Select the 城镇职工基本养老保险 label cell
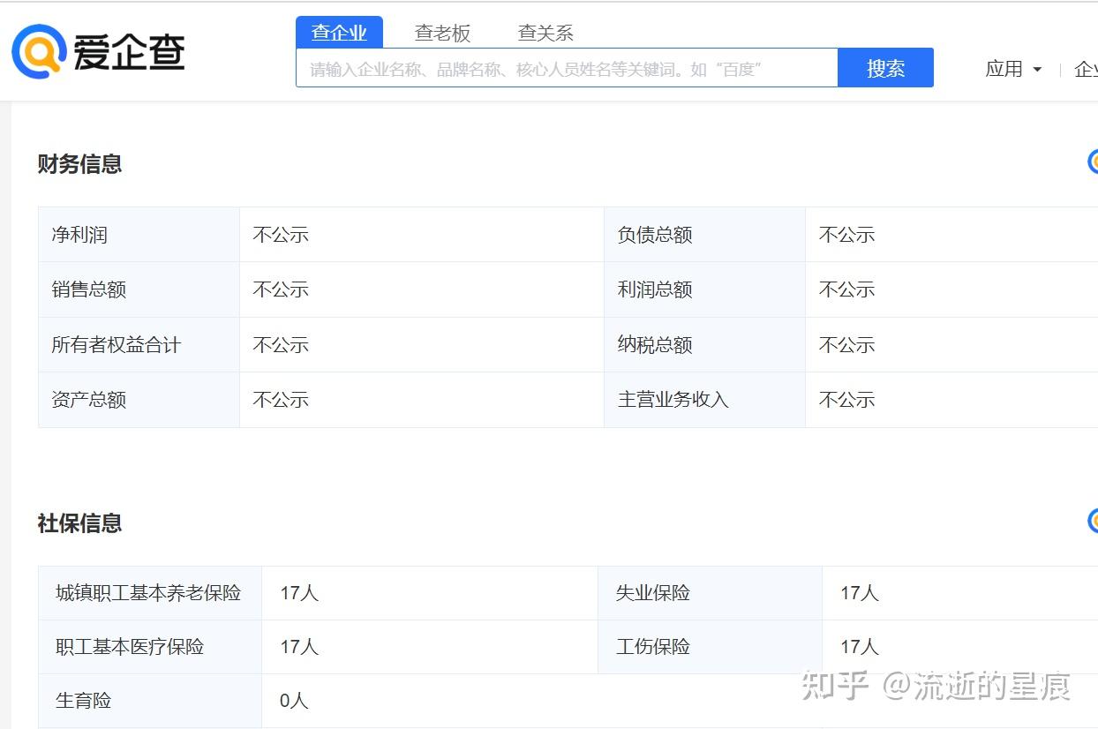1098x729 pixels. click(148, 593)
